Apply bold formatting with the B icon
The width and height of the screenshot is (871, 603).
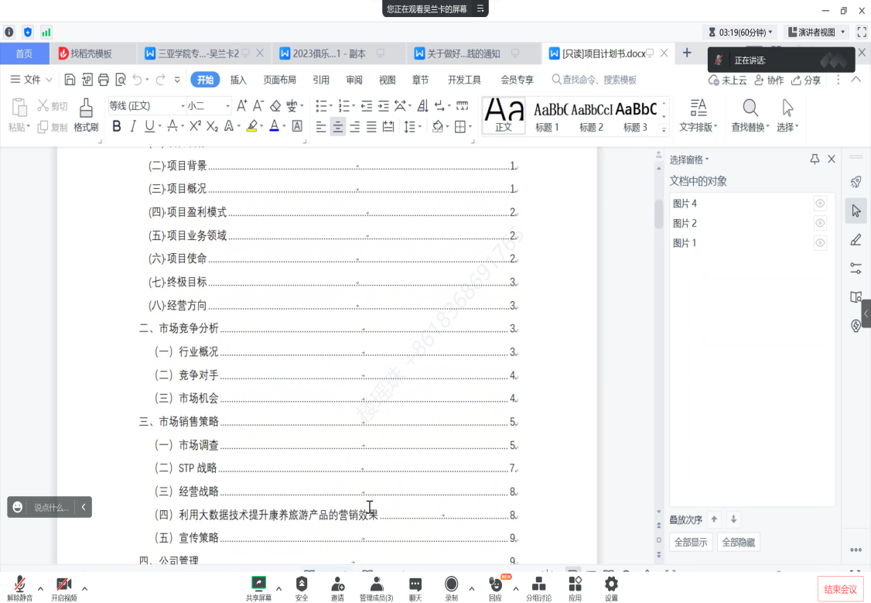coord(117,126)
